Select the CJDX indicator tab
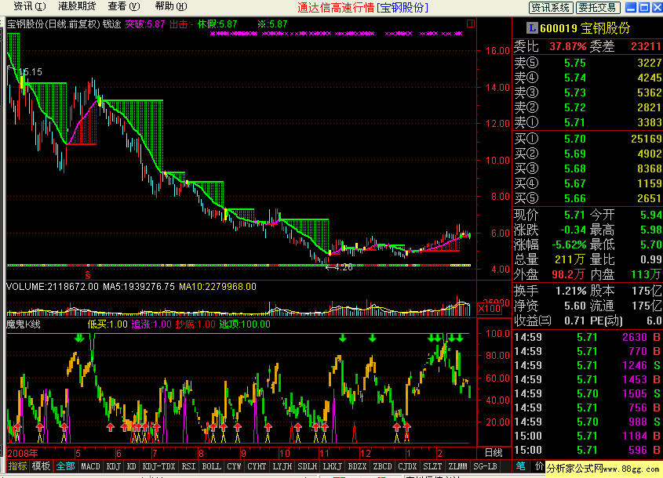 pyautogui.click(x=408, y=466)
